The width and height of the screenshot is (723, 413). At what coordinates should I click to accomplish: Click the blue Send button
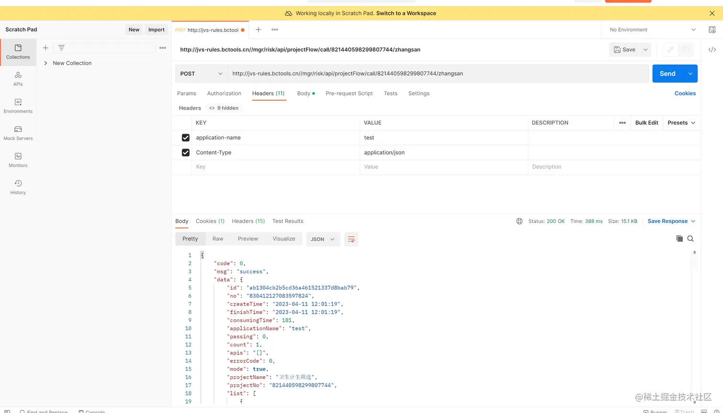[x=667, y=74]
